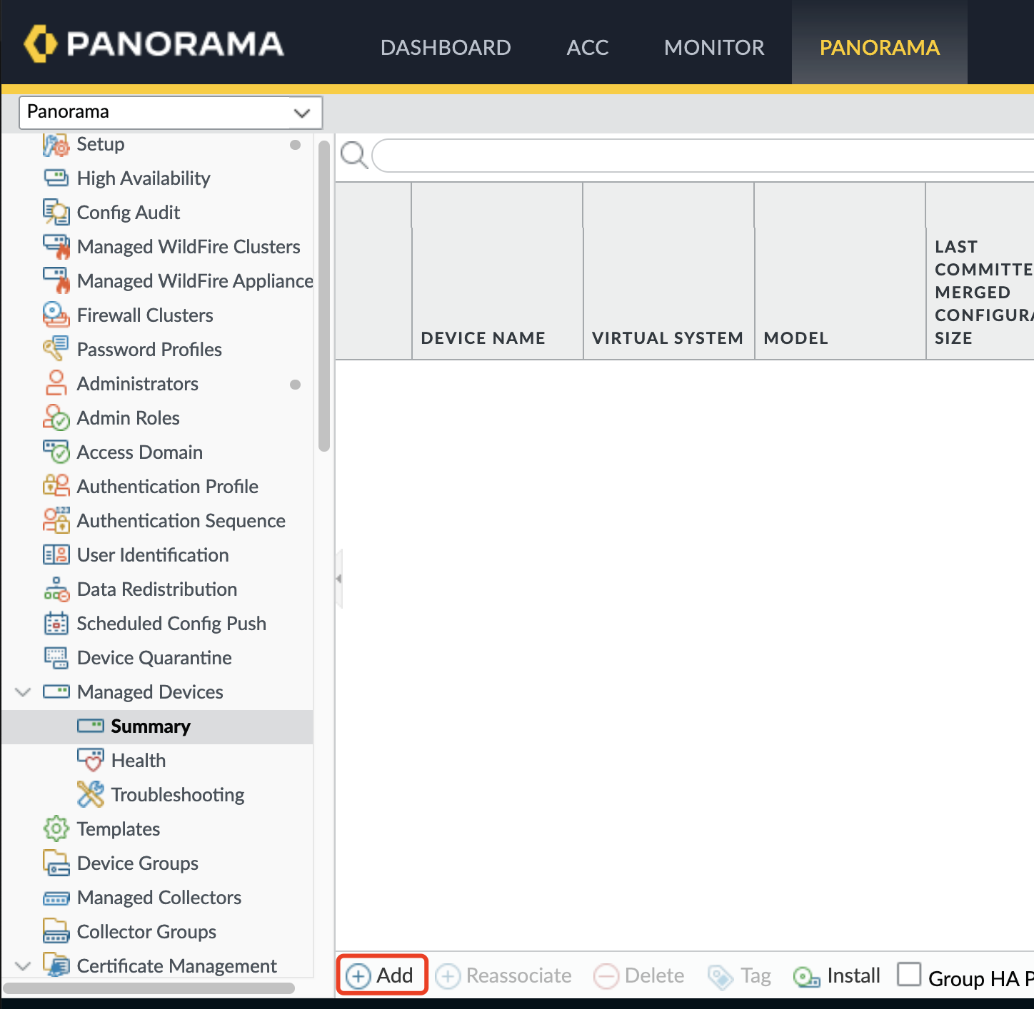Viewport: 1034px width, 1009px height.
Task: Collapse the Managed Devices tree node
Action: [x=23, y=691]
